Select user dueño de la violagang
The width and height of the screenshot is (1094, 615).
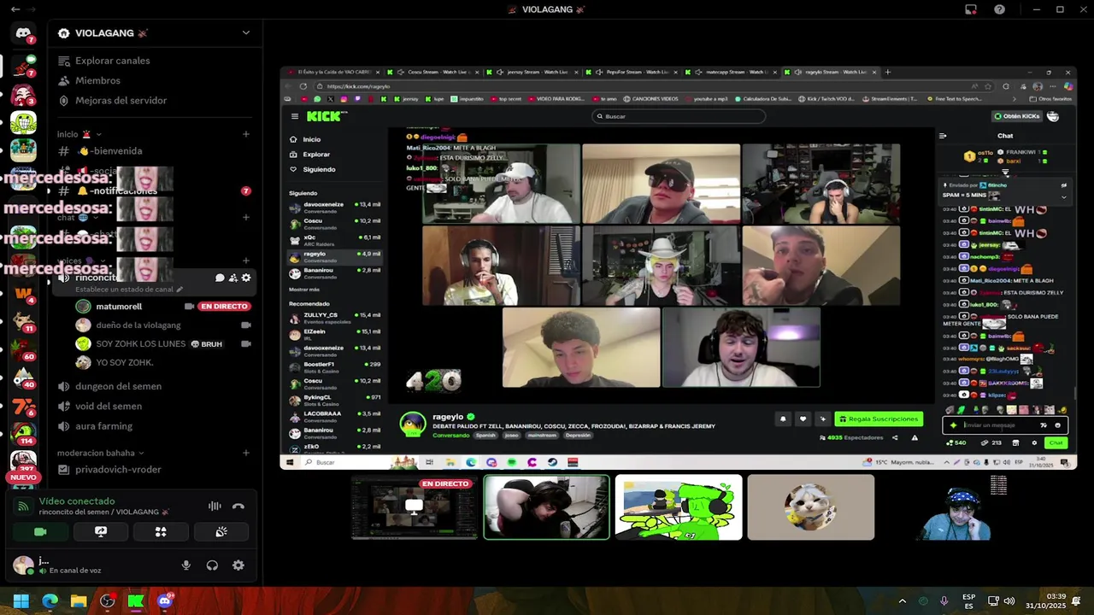tap(138, 325)
